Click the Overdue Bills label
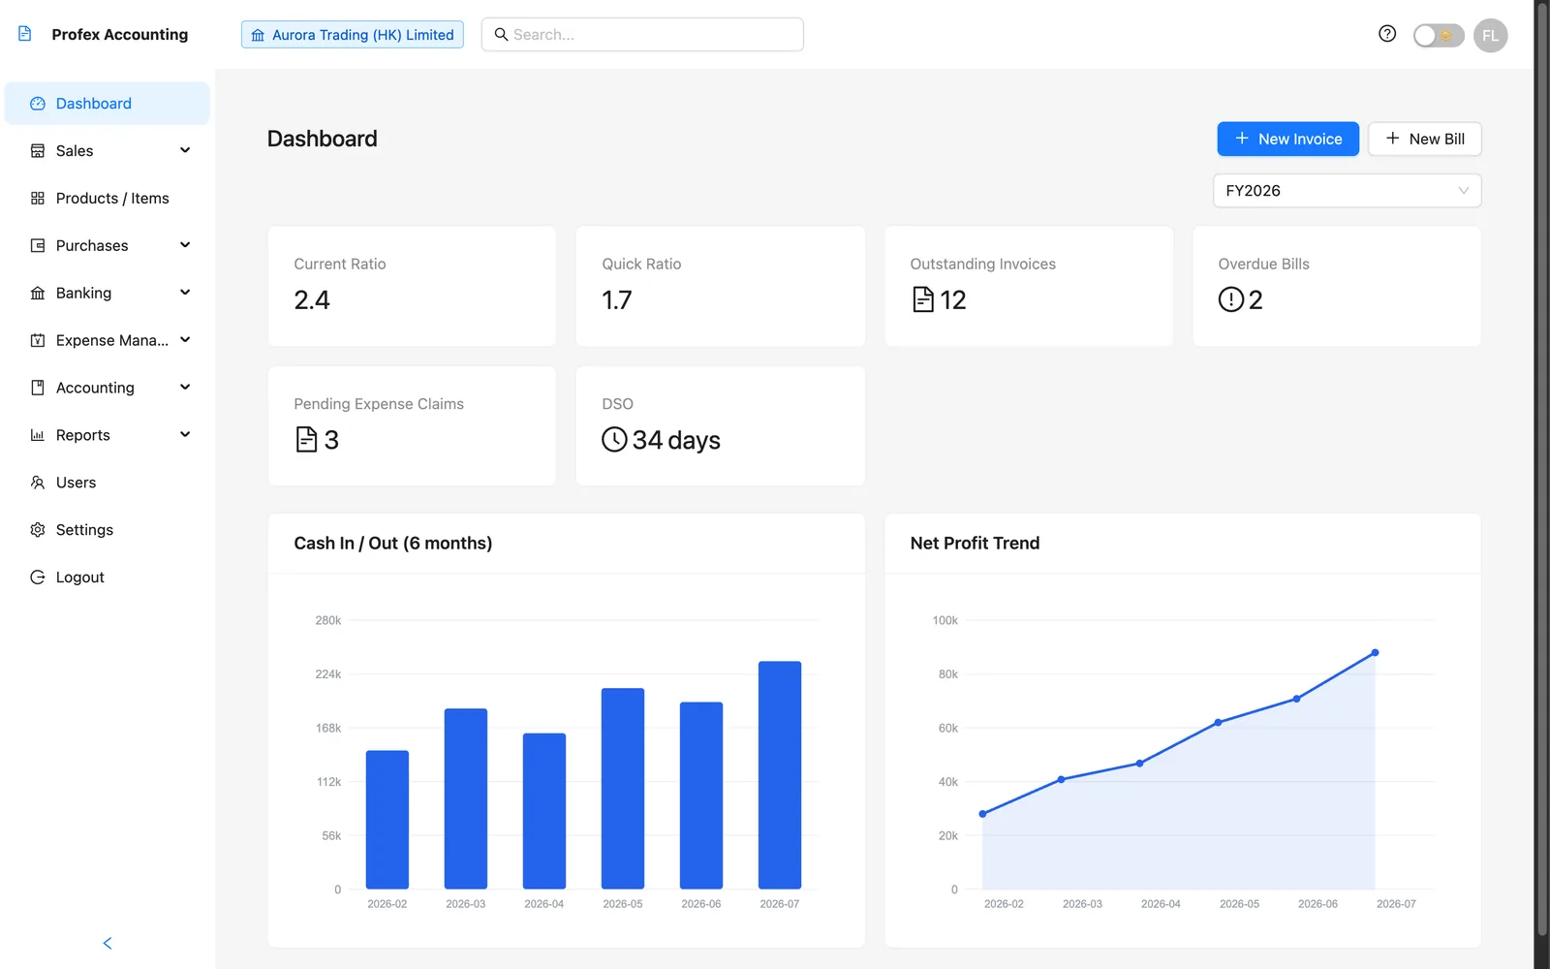Image resolution: width=1550 pixels, height=969 pixels. point(1263,265)
